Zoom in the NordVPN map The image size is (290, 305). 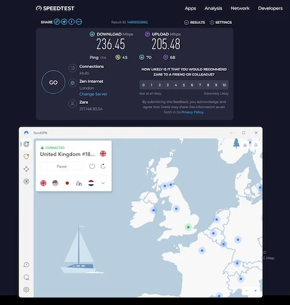255,291
